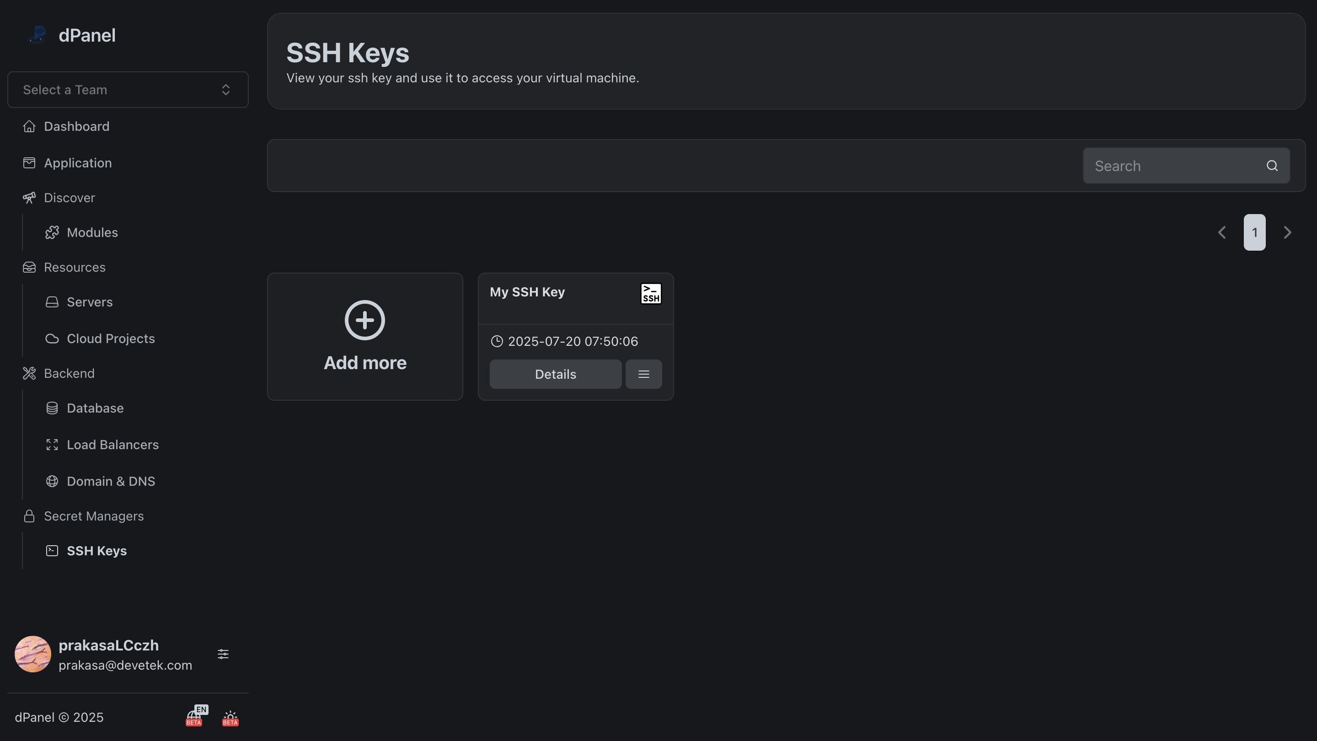Navigate to Cloud Projects
This screenshot has width=1317, height=741.
pyautogui.click(x=110, y=338)
